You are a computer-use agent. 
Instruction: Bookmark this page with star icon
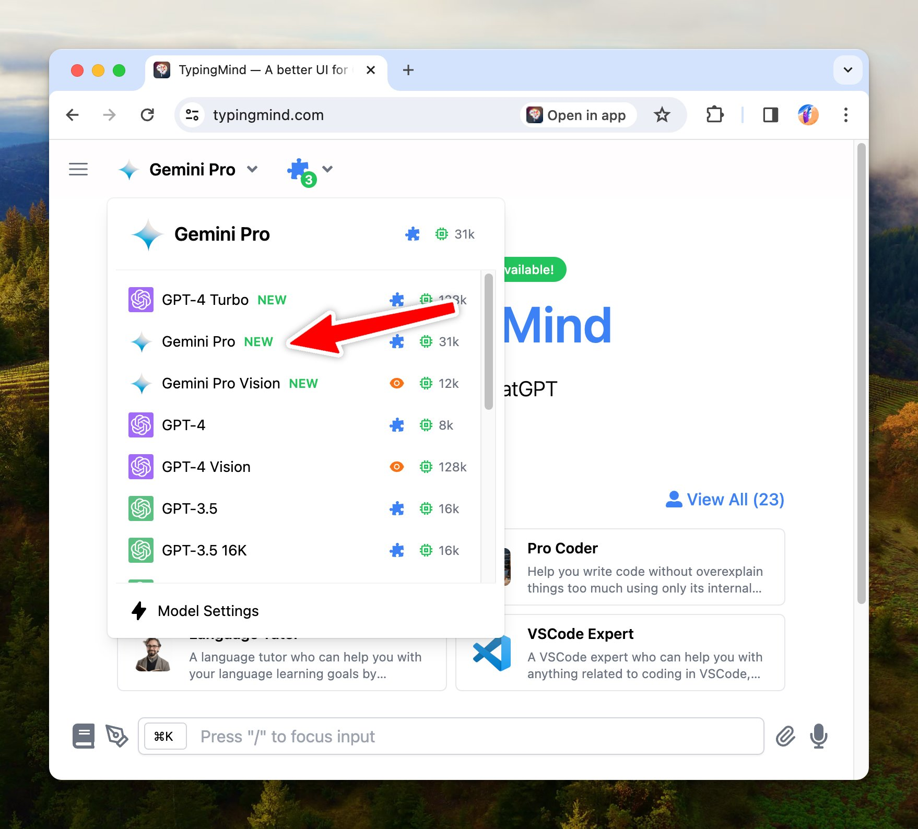coord(662,115)
